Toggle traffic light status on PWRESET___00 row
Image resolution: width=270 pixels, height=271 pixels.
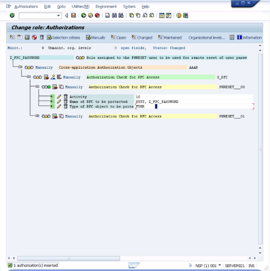(46, 87)
